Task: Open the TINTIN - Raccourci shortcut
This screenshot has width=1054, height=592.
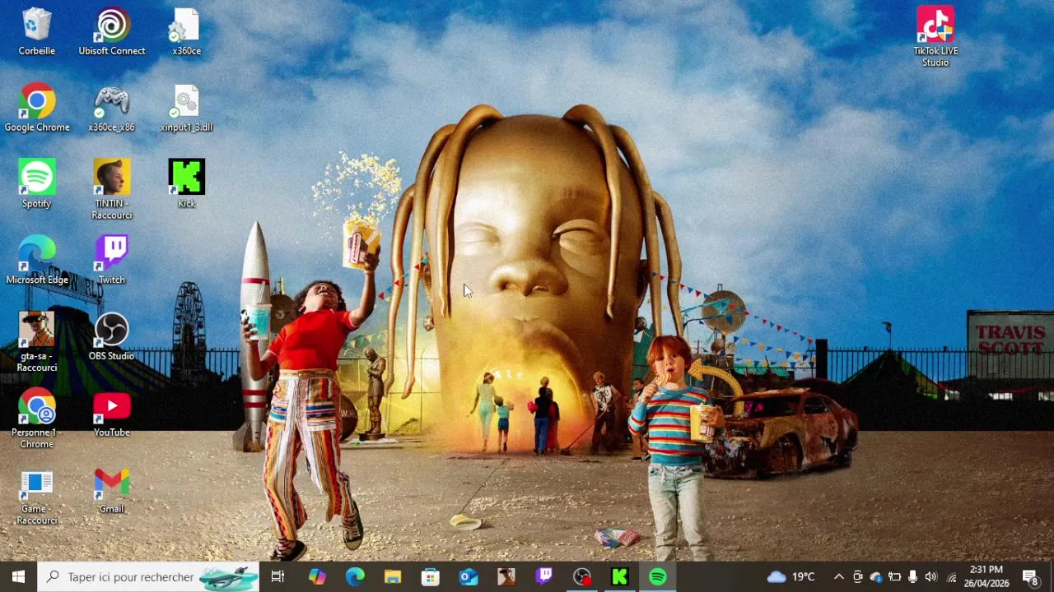Action: point(112,190)
